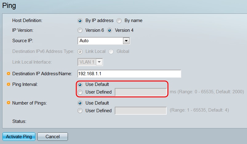
Task: Click the required-field icon beside Ping Interval
Action: click(9, 84)
